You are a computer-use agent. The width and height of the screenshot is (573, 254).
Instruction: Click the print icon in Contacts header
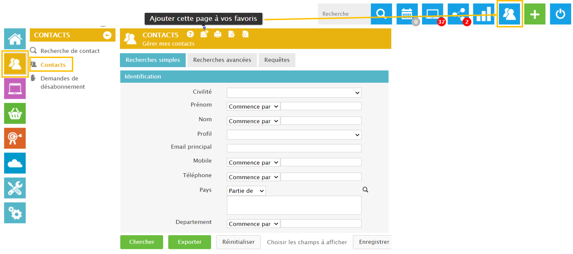pyautogui.click(x=218, y=35)
